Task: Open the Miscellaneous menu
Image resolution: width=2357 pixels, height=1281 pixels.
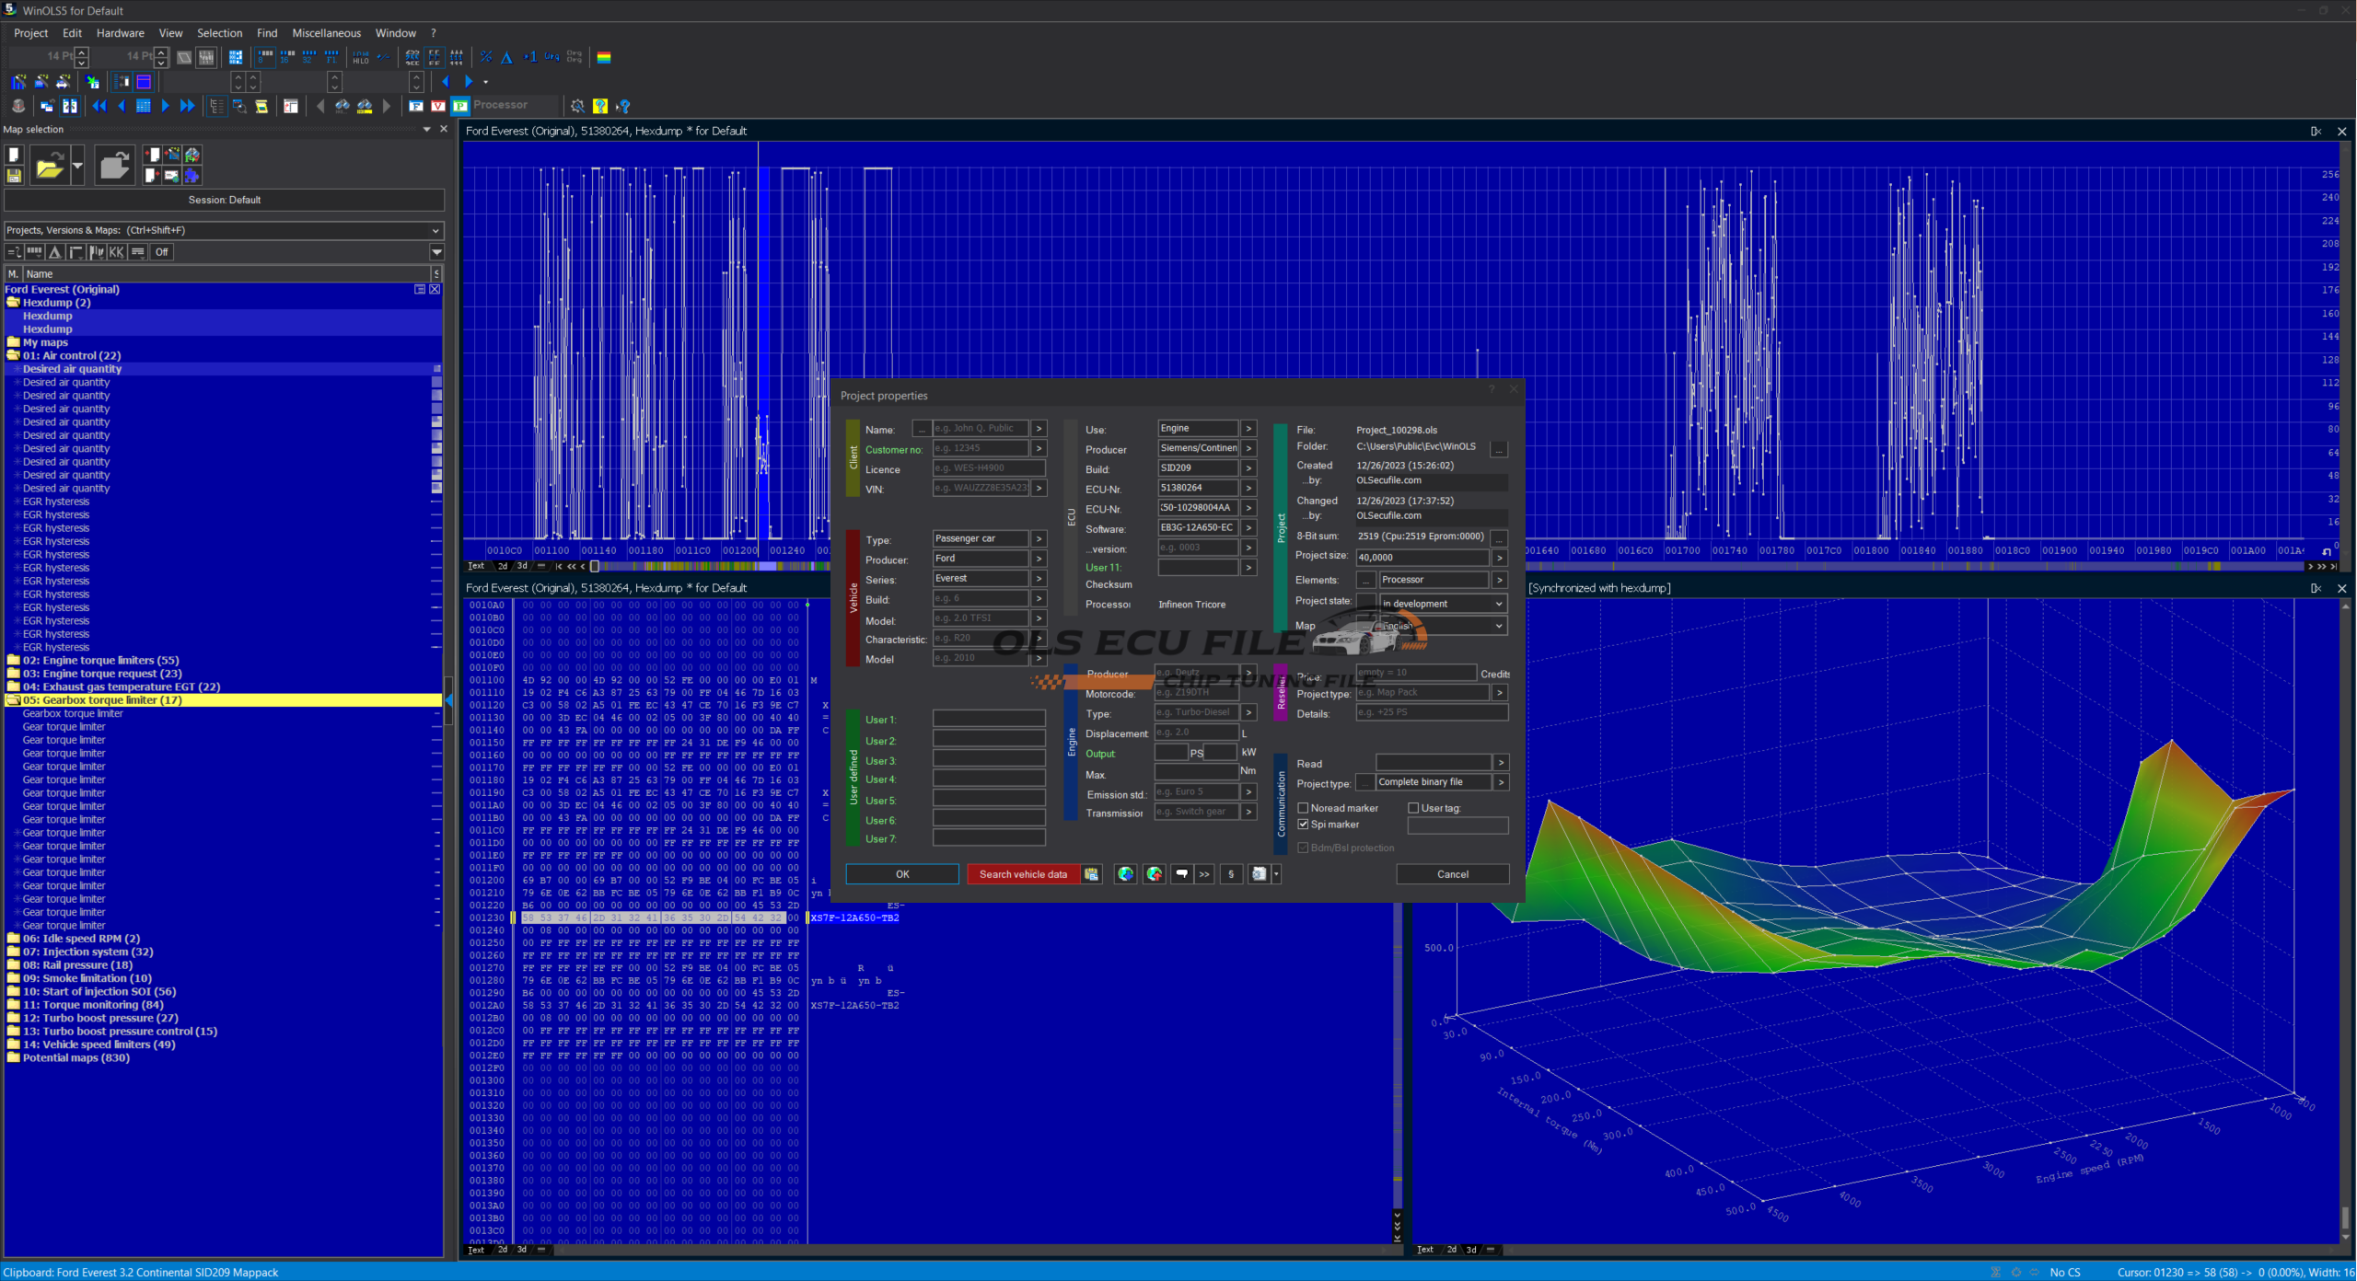Action: pyautogui.click(x=326, y=33)
